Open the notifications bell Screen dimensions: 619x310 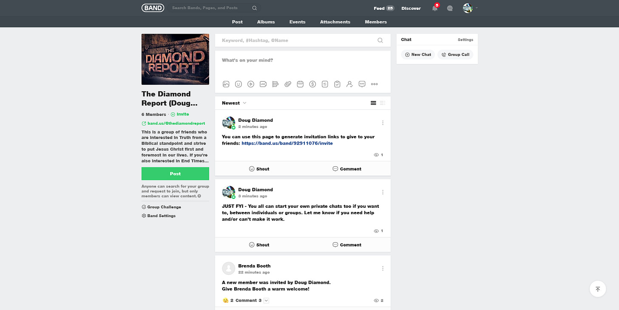[435, 8]
